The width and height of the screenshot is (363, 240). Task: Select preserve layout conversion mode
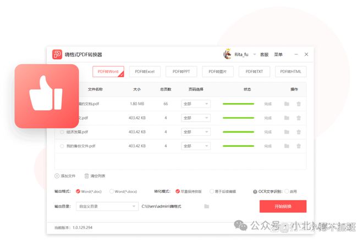point(178,191)
